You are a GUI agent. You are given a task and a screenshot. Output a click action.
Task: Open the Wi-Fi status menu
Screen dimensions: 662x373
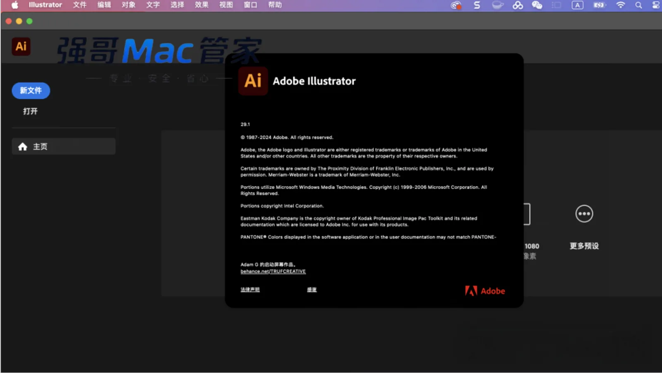pyautogui.click(x=620, y=5)
